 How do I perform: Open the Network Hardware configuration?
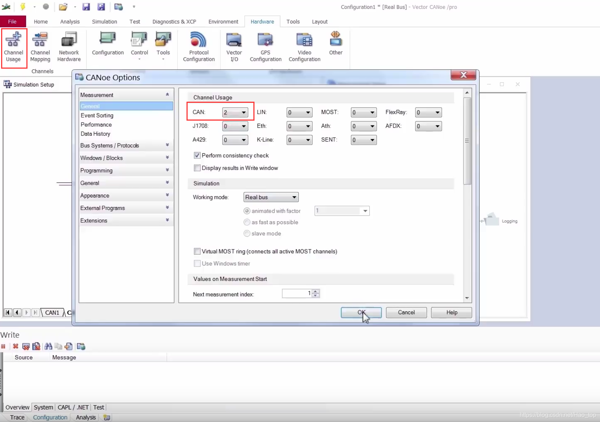coord(69,48)
